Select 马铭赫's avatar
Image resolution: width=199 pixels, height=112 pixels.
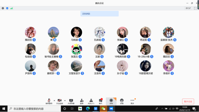[76, 32]
